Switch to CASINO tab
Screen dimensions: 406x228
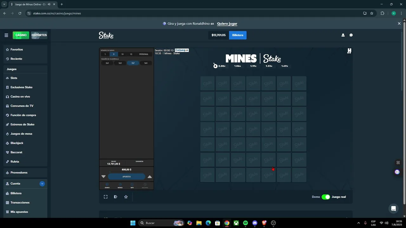pyautogui.click(x=21, y=35)
